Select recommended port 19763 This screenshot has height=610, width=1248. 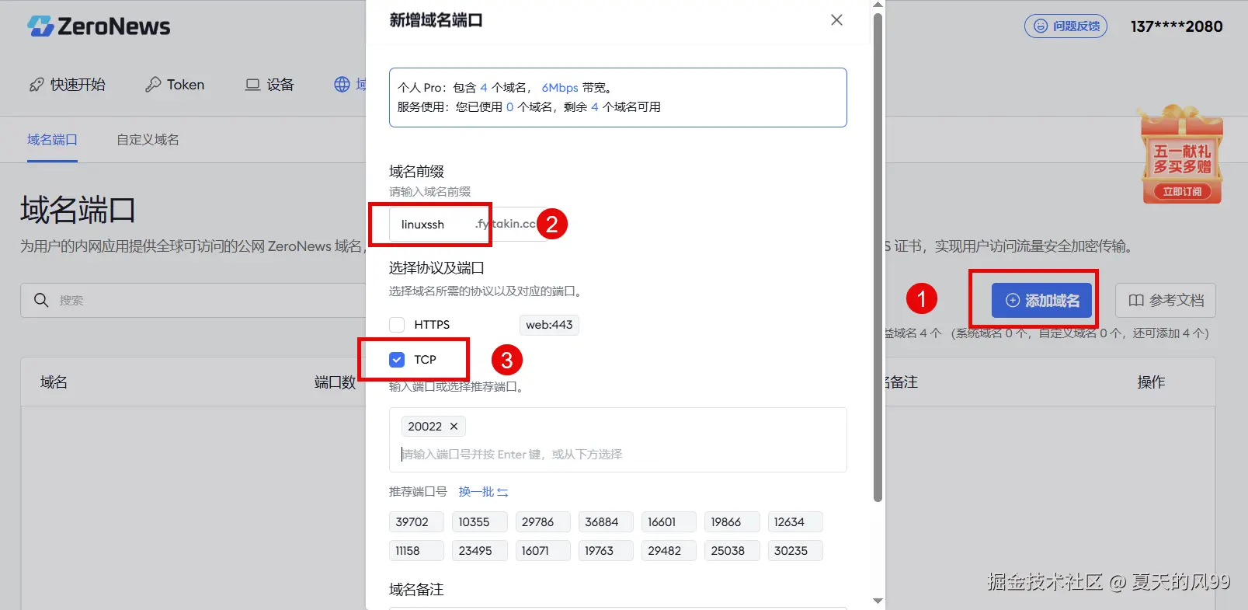(x=605, y=551)
